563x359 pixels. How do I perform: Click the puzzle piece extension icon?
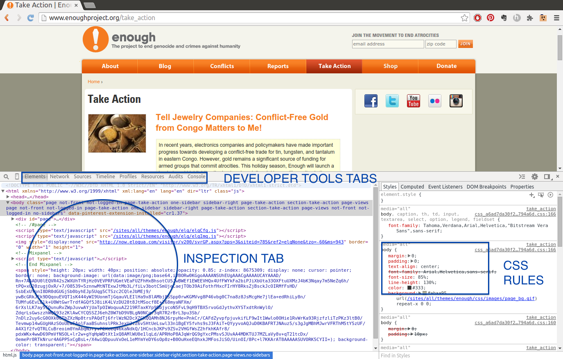[530, 18]
